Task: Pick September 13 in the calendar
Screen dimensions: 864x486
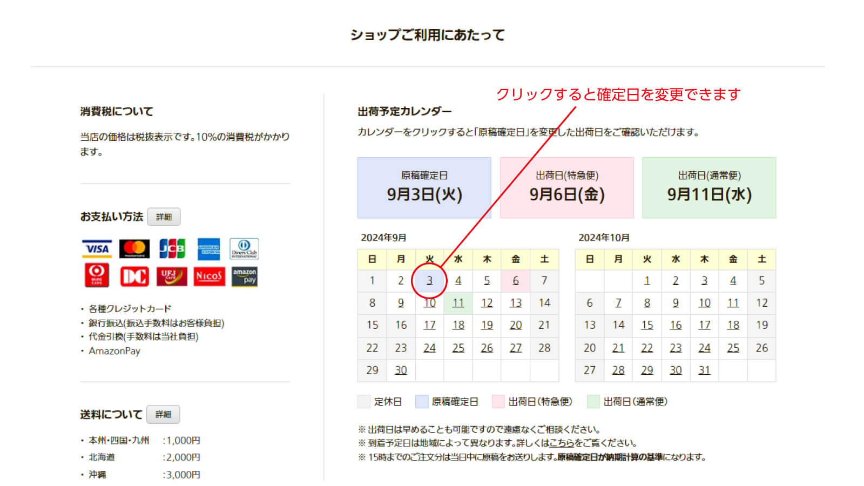Action: click(516, 303)
